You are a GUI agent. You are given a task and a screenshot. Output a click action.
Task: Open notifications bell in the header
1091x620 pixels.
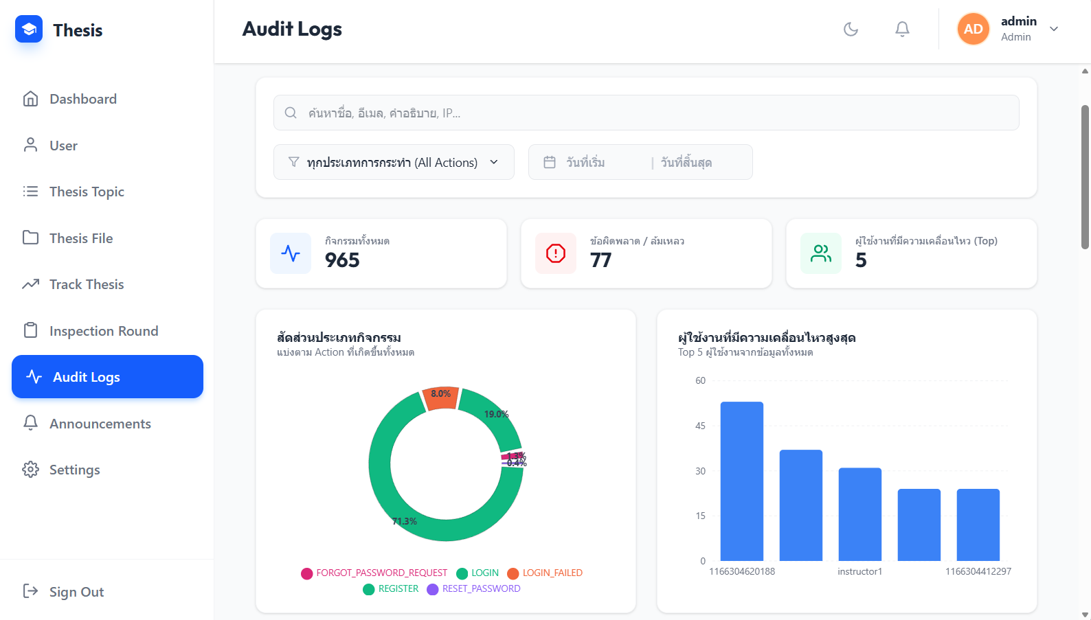click(x=902, y=29)
